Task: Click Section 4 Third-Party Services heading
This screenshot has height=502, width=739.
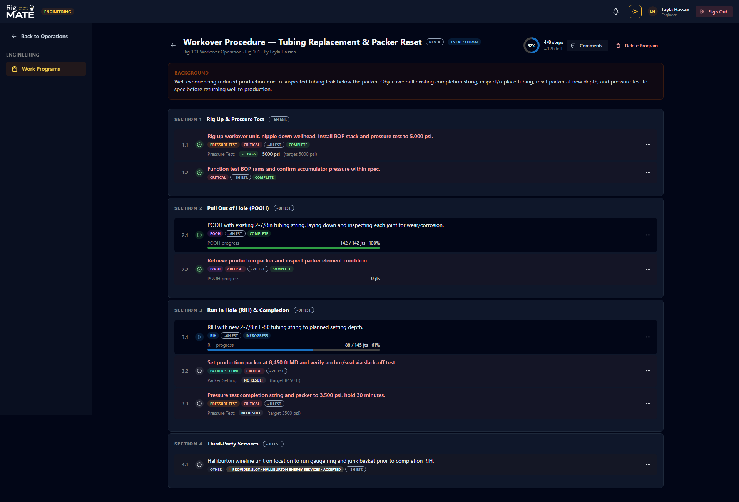Action: click(233, 444)
